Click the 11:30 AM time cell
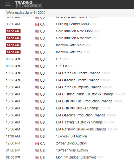The image size is (134, 159). (13, 136)
